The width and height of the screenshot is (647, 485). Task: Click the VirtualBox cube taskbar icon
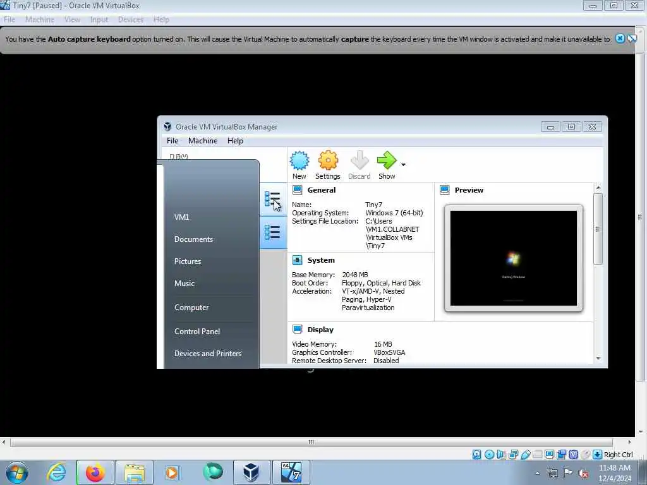(251, 472)
